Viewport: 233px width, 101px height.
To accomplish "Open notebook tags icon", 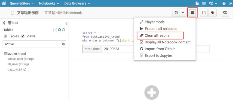I will (213, 13).
